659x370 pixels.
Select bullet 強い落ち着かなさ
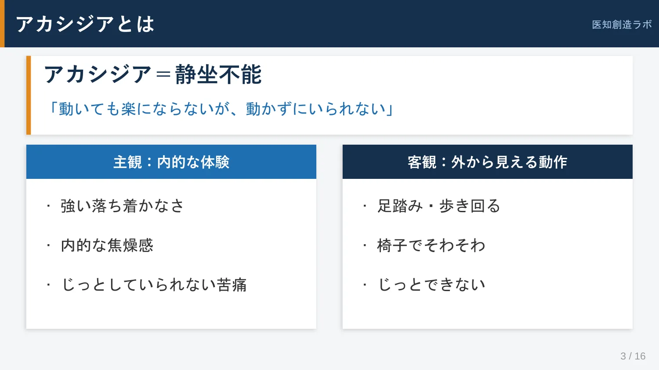point(123,206)
